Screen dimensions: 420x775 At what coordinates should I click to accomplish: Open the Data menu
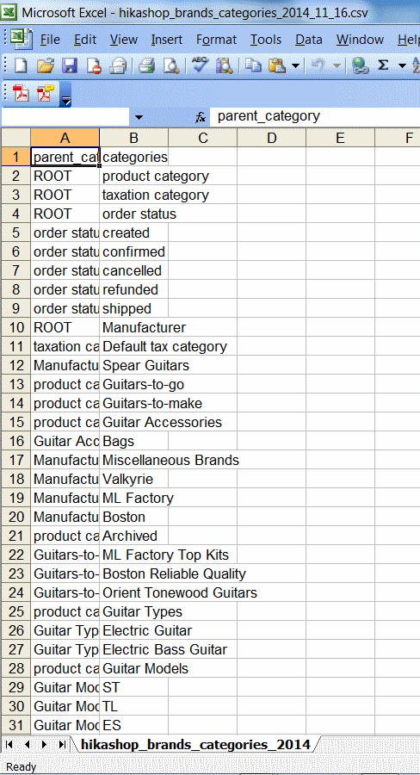308,40
